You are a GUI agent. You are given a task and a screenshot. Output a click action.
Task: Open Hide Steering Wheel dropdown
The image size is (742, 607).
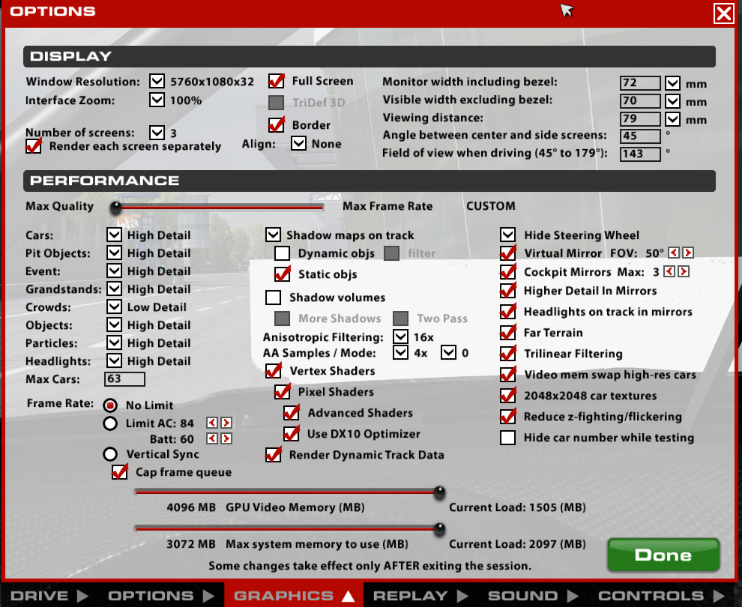[x=508, y=235]
